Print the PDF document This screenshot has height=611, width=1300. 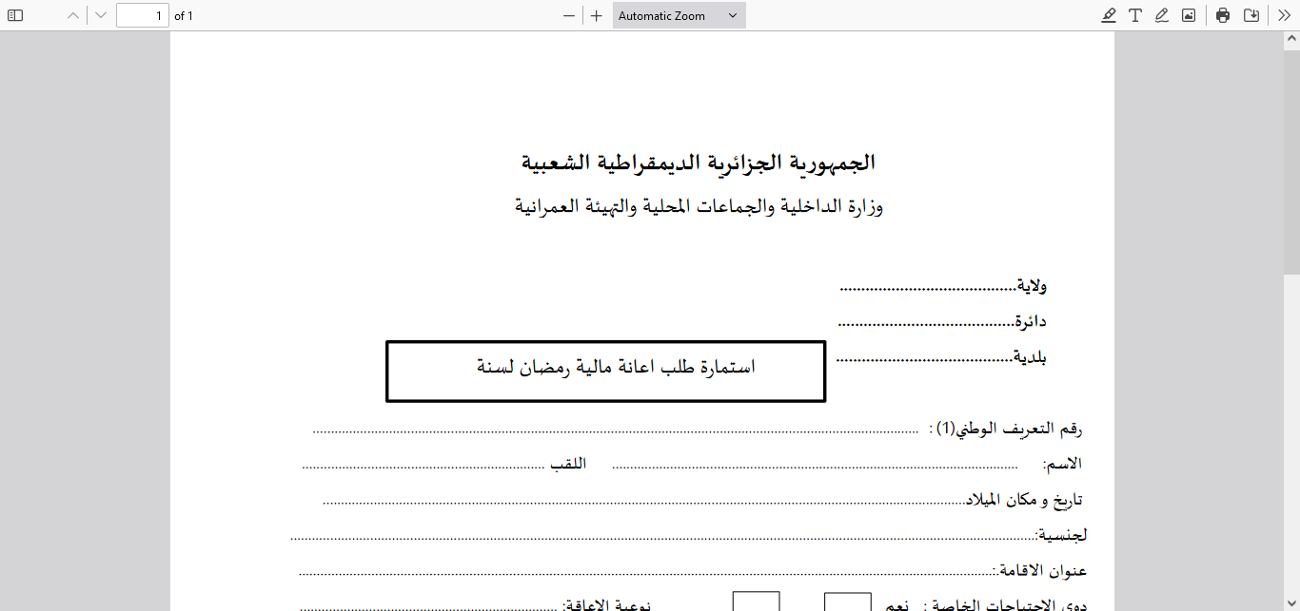(1222, 15)
